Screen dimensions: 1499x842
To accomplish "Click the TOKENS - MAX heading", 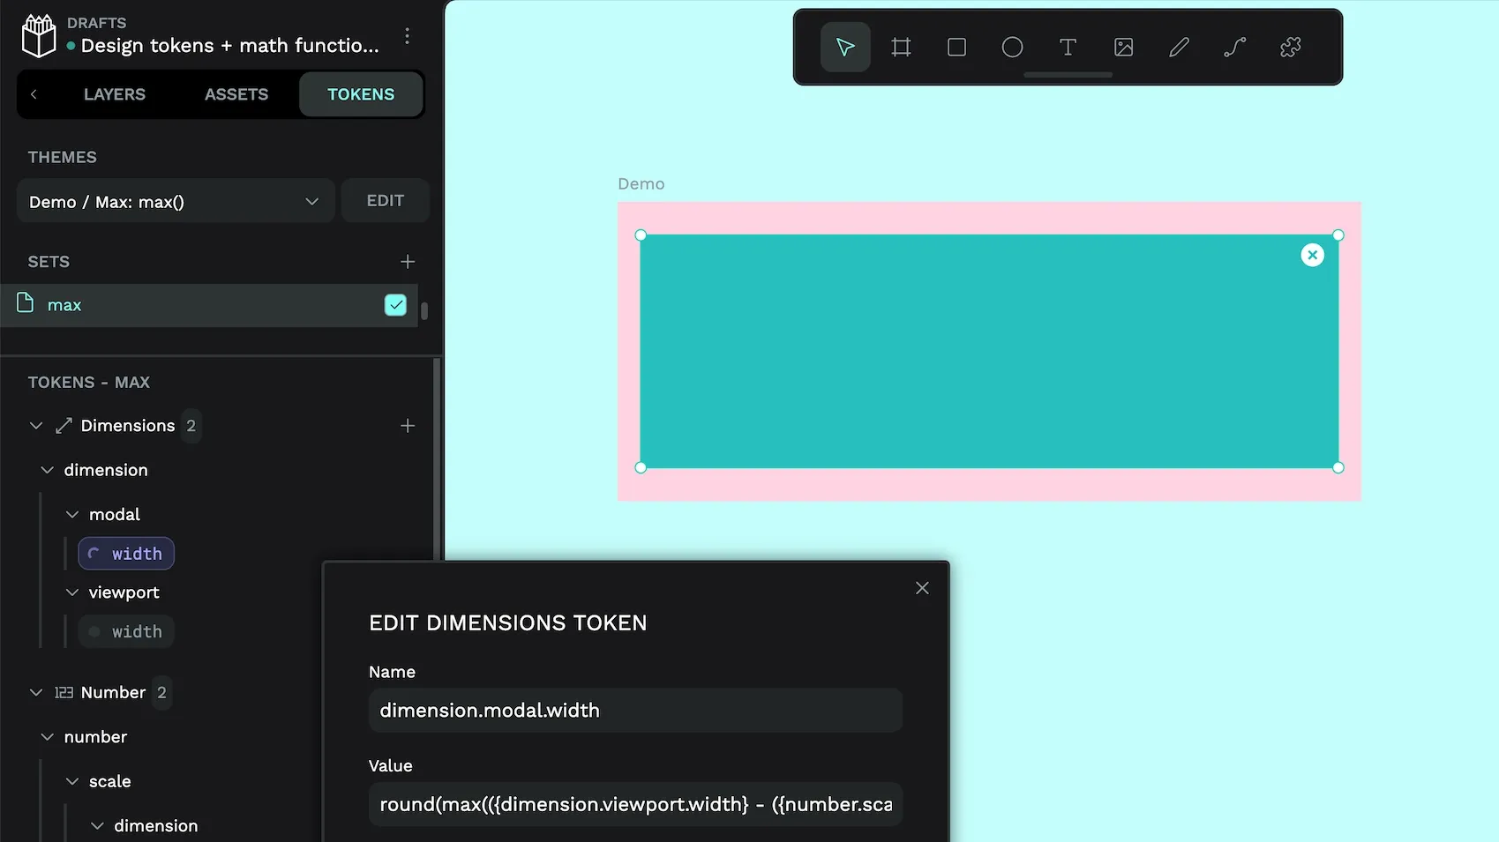I will pos(89,383).
